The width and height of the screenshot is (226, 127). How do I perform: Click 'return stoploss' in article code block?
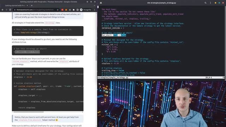point(27,108)
